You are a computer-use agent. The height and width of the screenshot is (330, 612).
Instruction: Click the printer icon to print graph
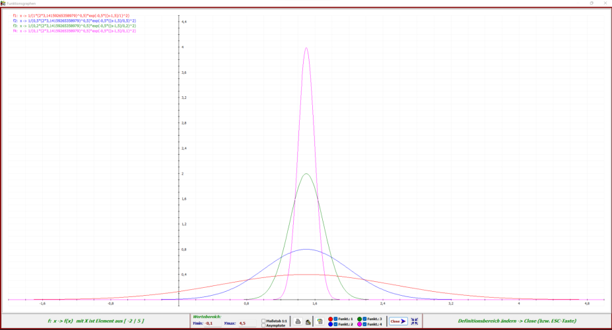click(x=298, y=321)
